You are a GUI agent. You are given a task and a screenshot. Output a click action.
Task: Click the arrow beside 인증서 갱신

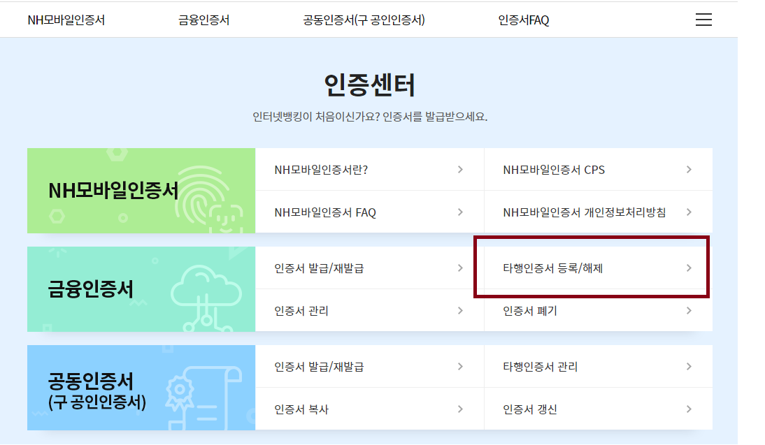(x=689, y=409)
